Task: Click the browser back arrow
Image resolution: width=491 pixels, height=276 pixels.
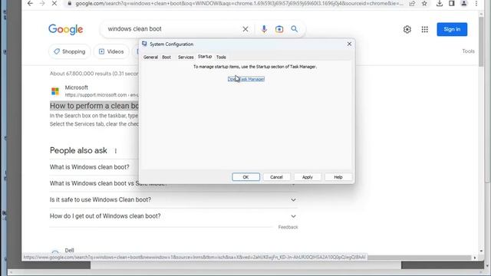Action: [30, 3]
